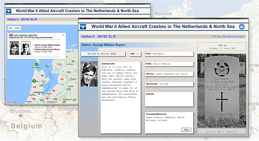Click the Duty: Navigator field

pos(169,54)
